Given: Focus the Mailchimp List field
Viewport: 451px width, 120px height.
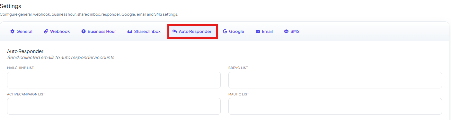Looking at the screenshot, I should click(114, 80).
